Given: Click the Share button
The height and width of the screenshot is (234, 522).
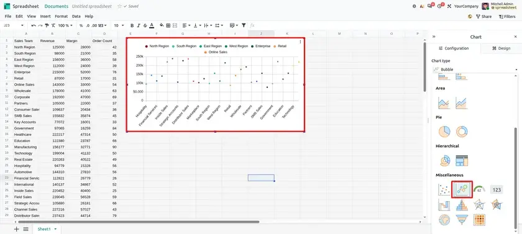Looking at the screenshot, I should click(483, 16).
